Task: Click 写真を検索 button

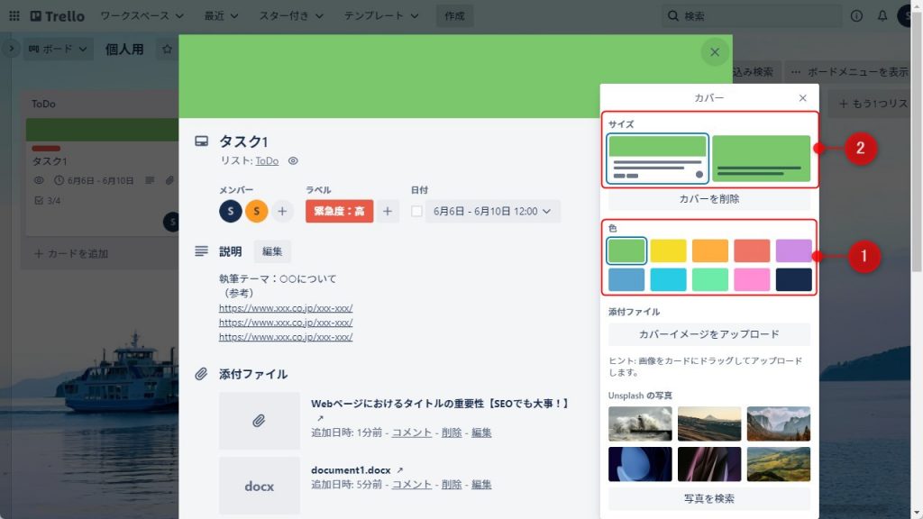Action: tap(708, 498)
